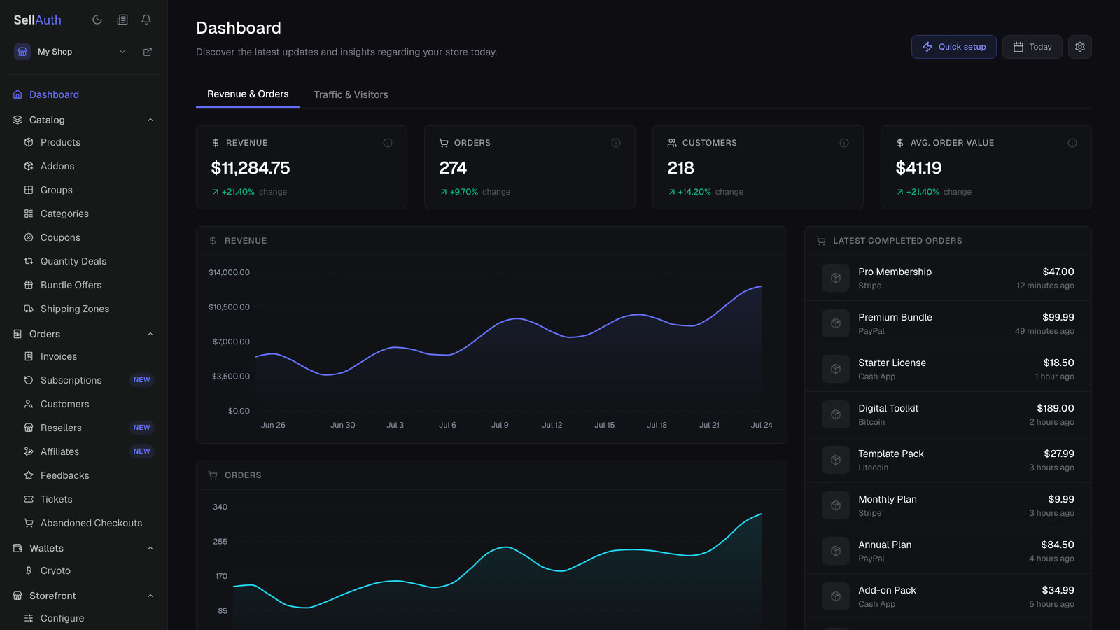Open the My Shop selector dropdown
Image resolution: width=1120 pixels, height=630 pixels.
pos(71,52)
